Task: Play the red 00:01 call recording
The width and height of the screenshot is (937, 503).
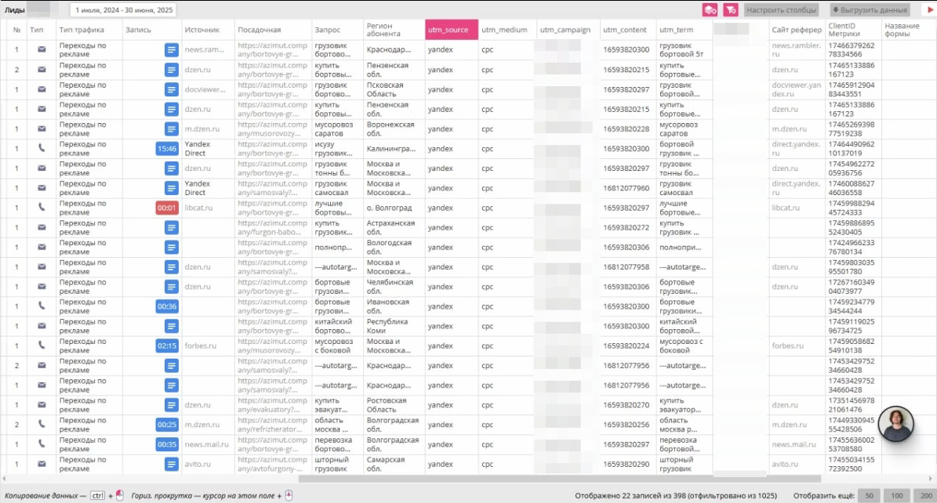Action: click(x=167, y=208)
